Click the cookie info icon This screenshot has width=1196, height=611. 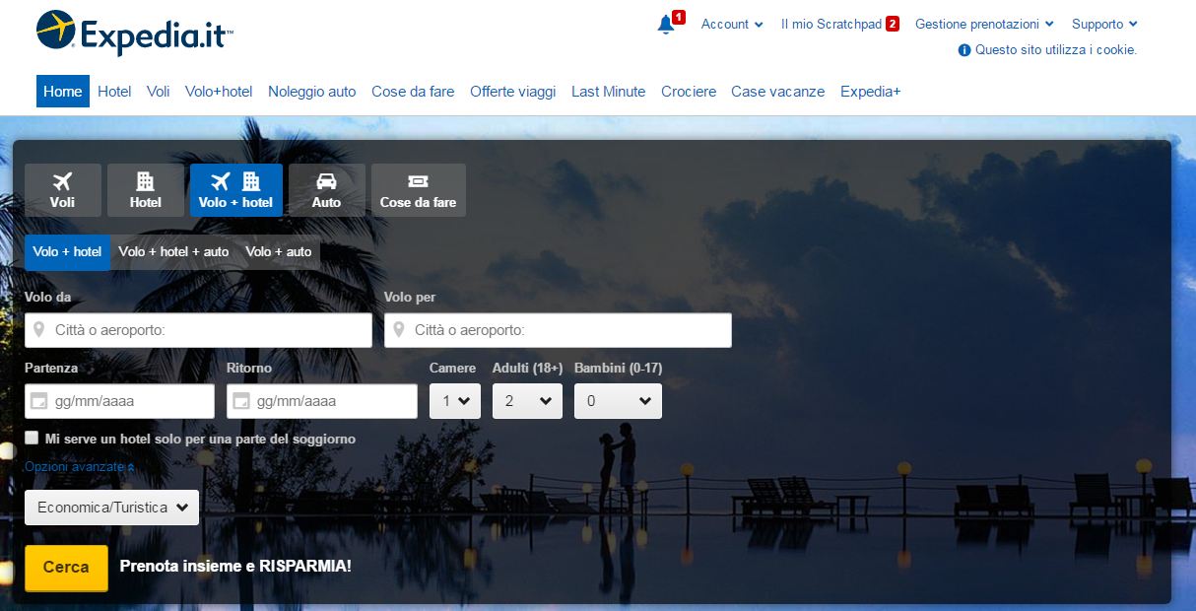pyautogui.click(x=964, y=50)
